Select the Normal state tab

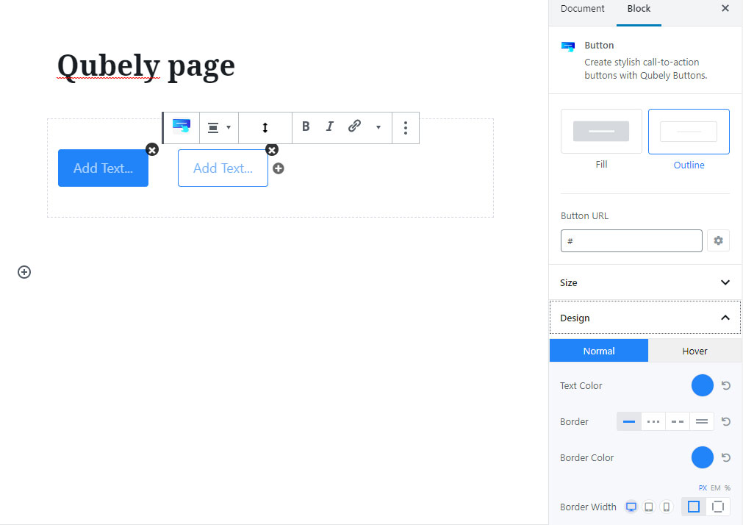coord(599,351)
